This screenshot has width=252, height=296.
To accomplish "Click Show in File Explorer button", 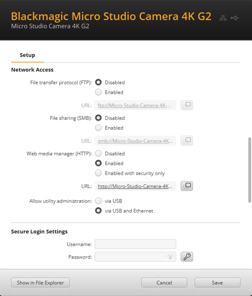I will coord(40,283).
